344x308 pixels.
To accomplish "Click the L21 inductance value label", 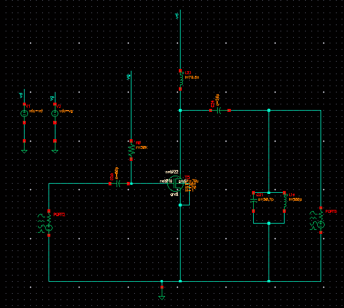I will coord(192,77).
